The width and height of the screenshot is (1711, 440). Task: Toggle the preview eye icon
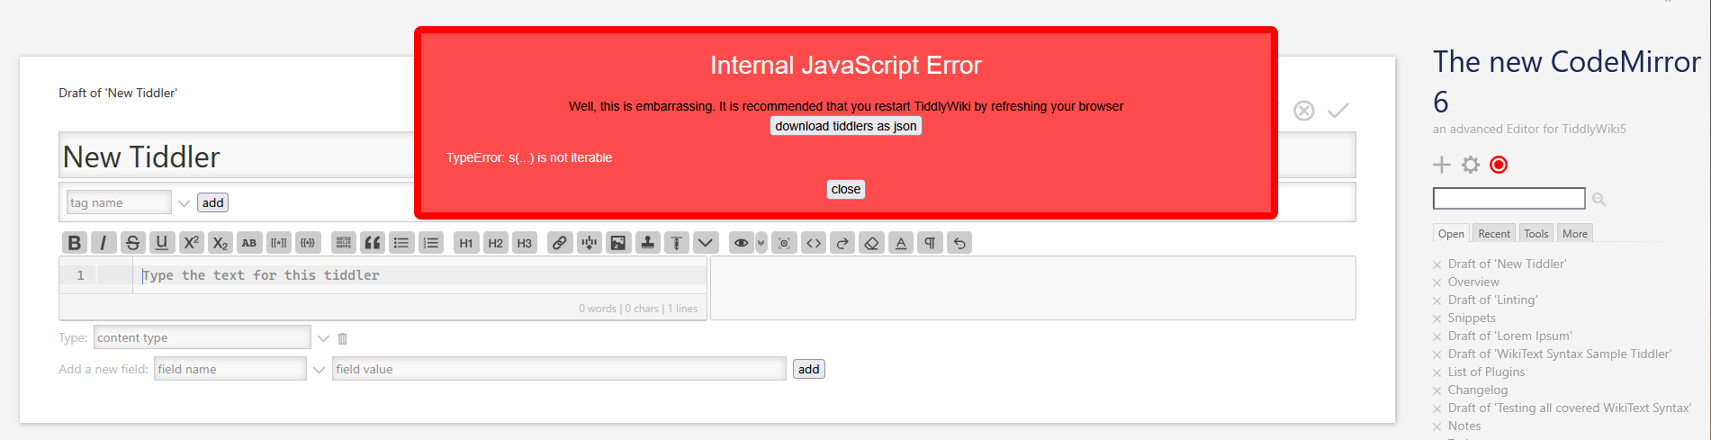point(741,243)
